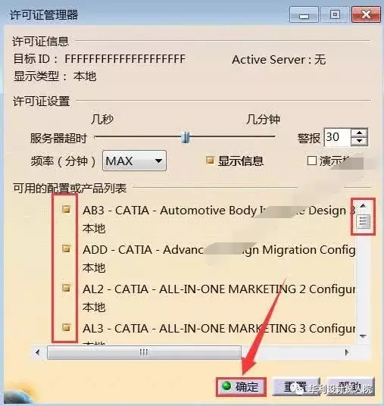This screenshot has width=384, height=406.
Task: Click the list's scroll down arrow
Action: click(363, 336)
